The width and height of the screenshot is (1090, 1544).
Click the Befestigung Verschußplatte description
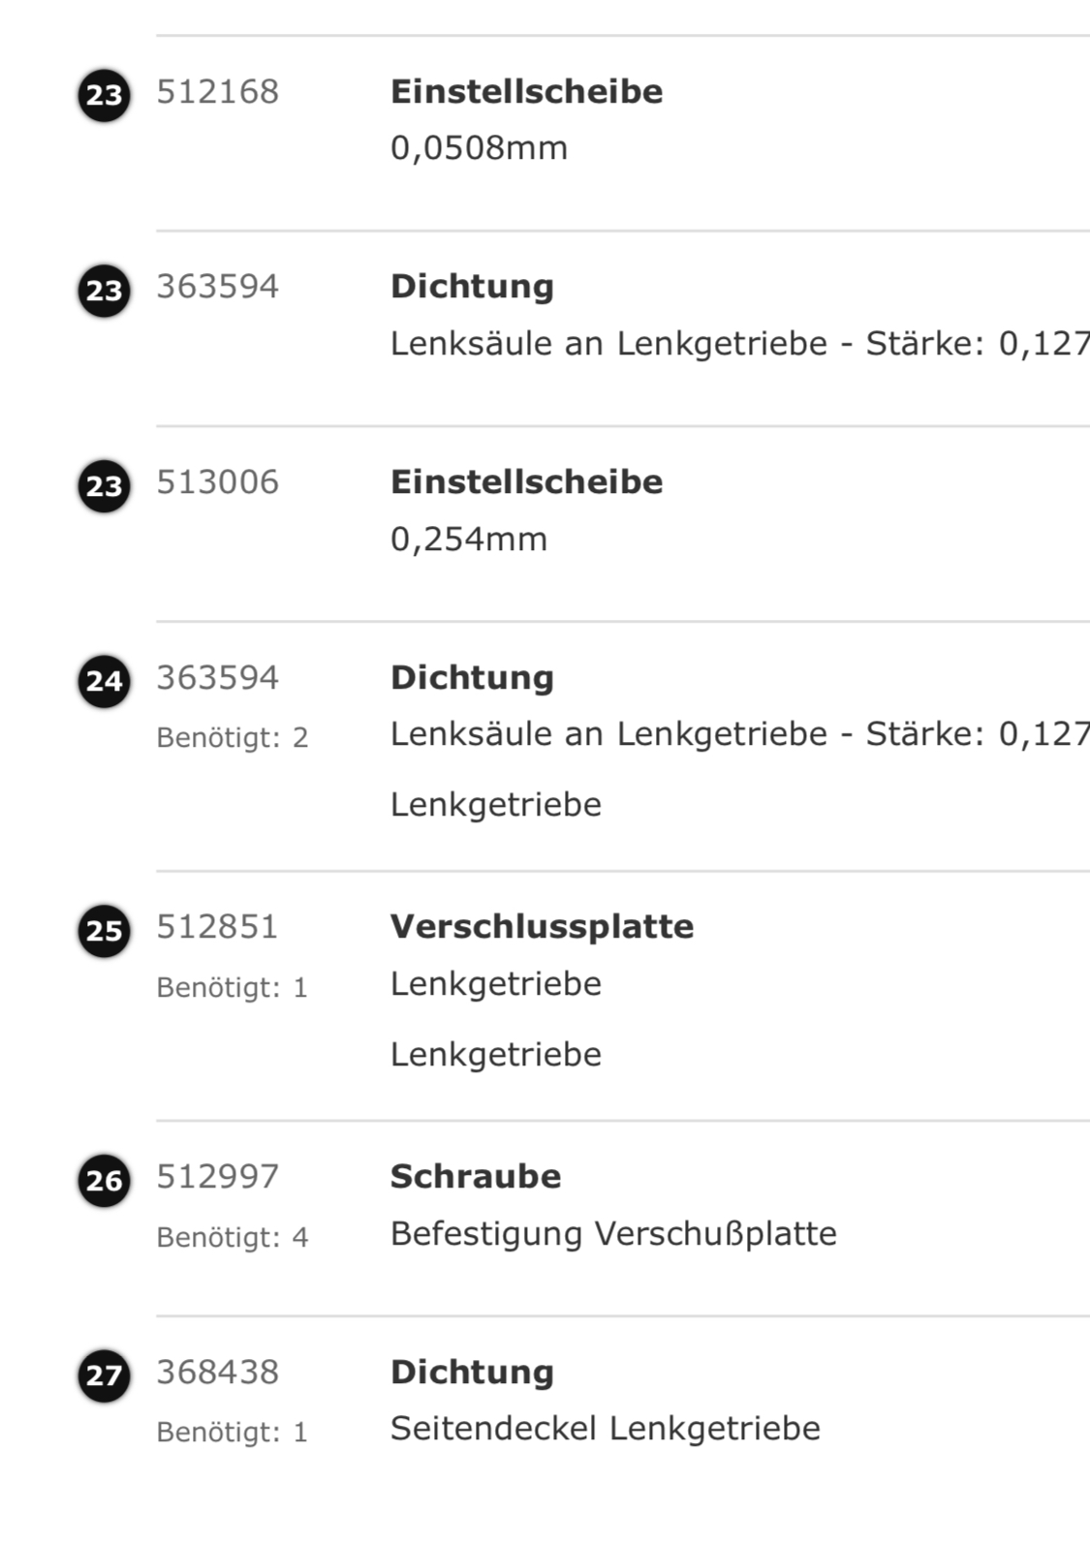coord(613,1234)
